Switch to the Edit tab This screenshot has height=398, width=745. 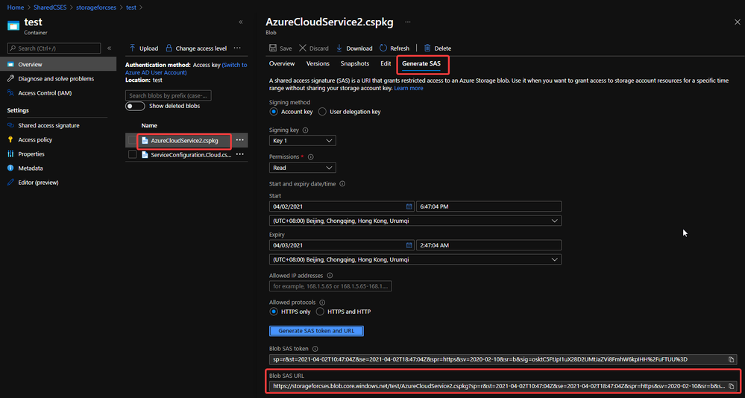tap(386, 63)
